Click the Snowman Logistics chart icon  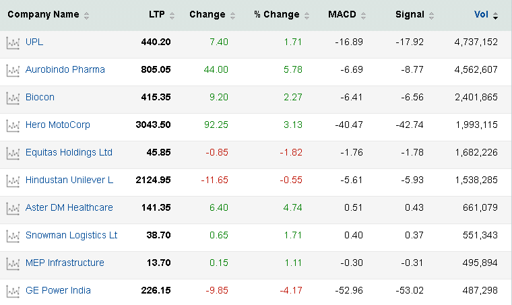tap(12, 236)
